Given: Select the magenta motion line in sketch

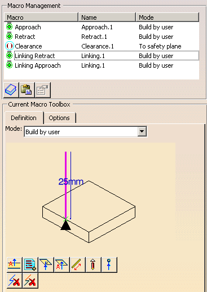Looking at the screenshot, I should [65, 185].
